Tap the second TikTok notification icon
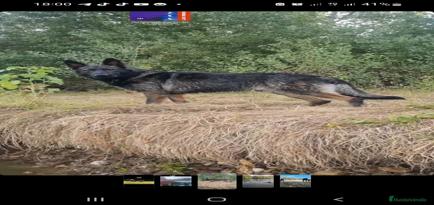The width and height of the screenshot is (434, 205). coord(122,4)
